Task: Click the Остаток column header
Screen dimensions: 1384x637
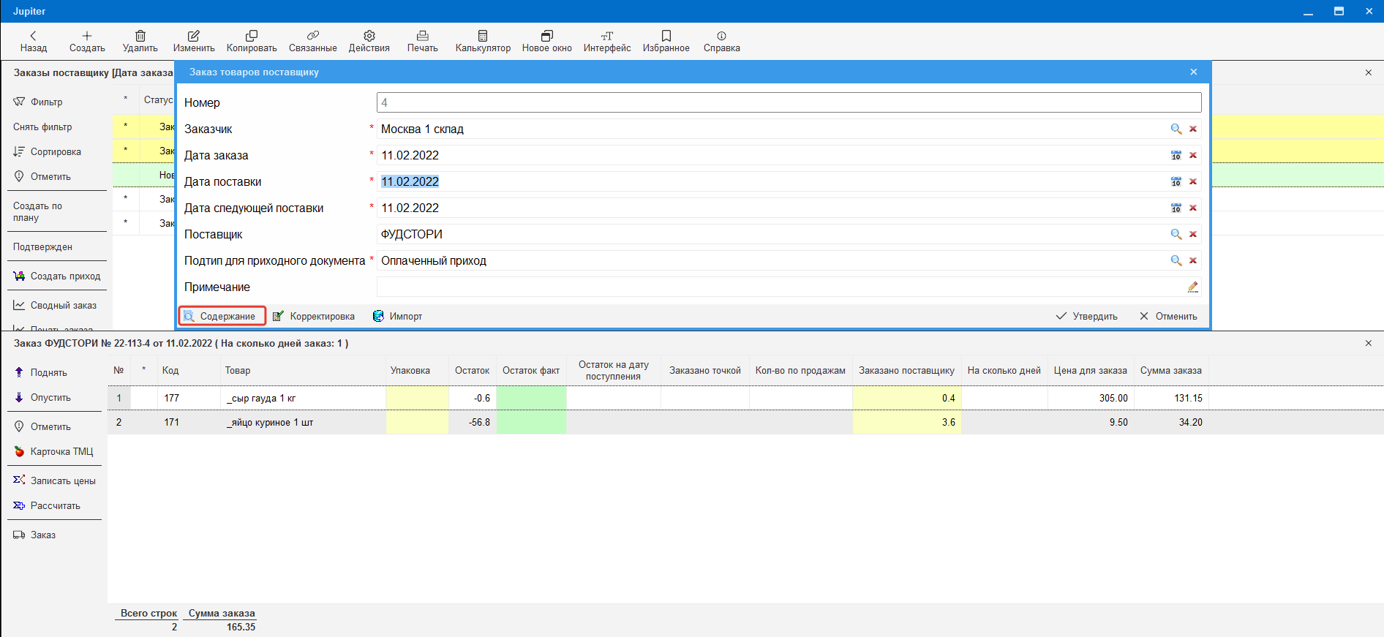Action: [473, 370]
